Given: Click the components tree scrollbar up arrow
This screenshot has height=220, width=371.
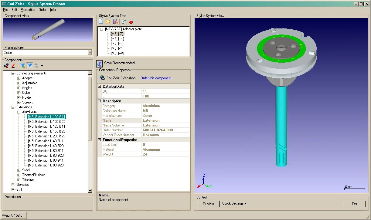Looking at the screenshot, I should (x=90, y=73).
